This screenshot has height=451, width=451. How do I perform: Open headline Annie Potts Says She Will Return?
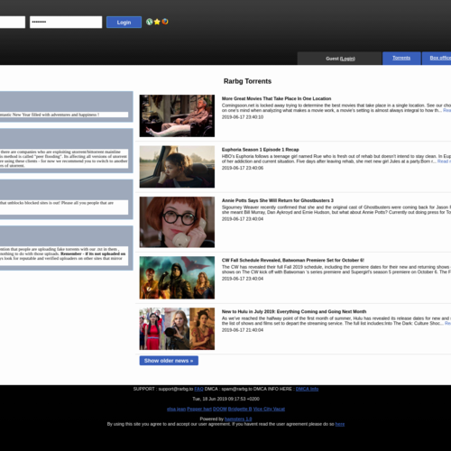click(x=278, y=200)
